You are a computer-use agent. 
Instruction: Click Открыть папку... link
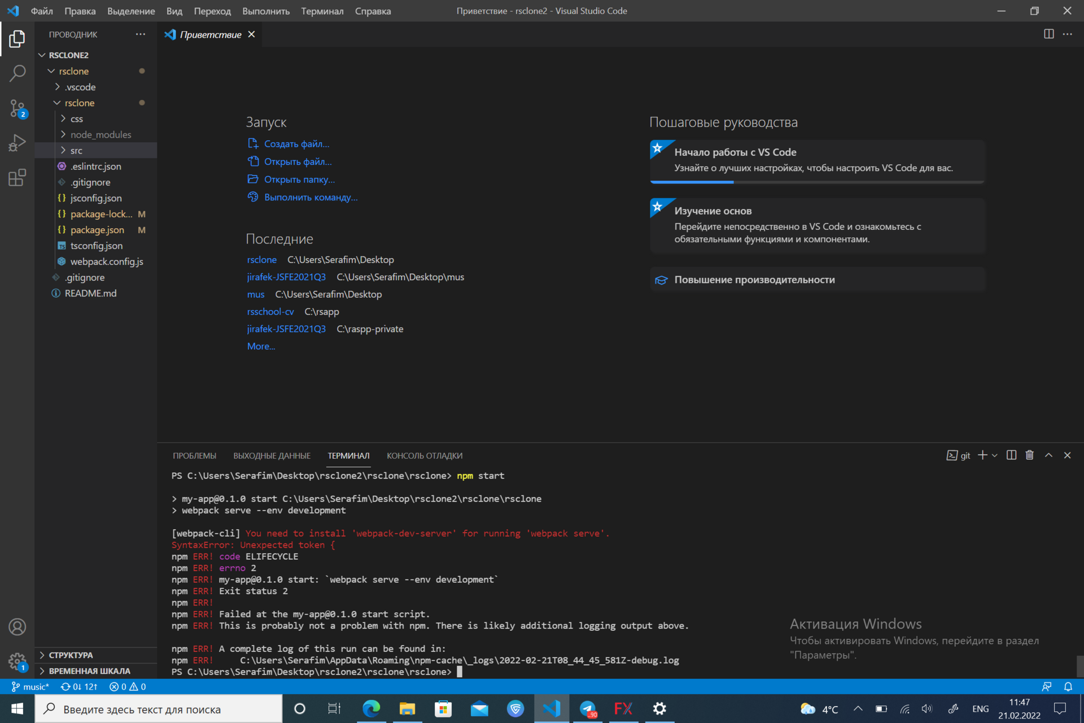[299, 180]
